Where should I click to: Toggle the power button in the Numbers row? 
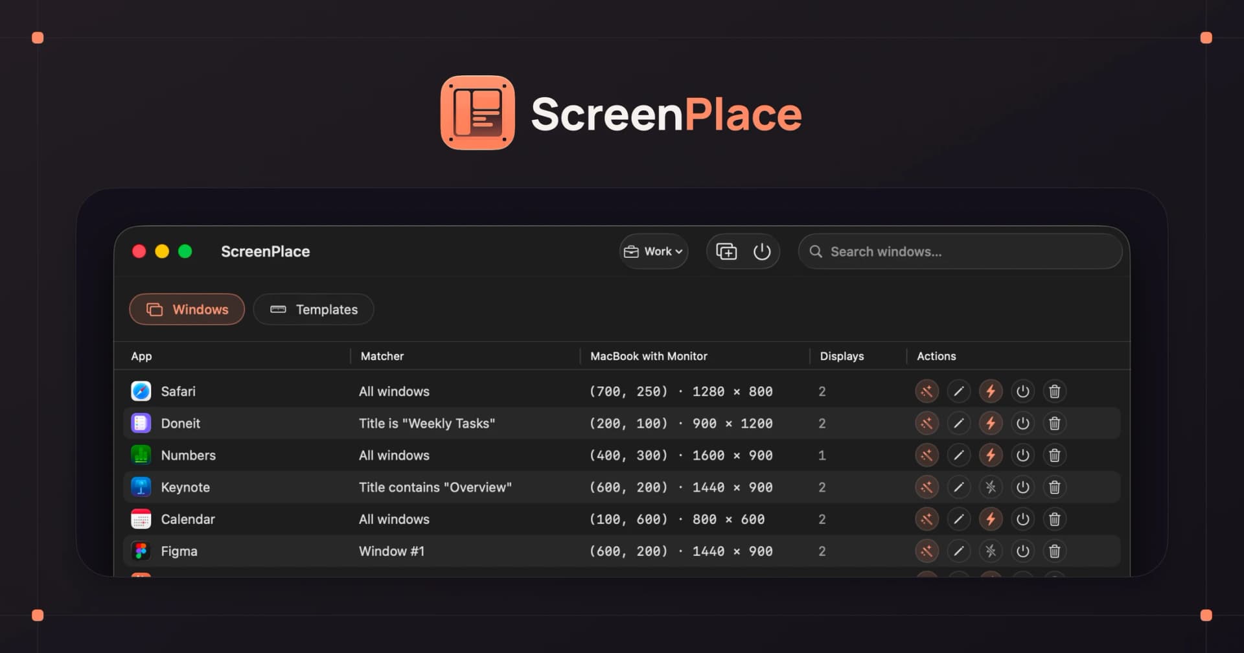tap(1022, 455)
